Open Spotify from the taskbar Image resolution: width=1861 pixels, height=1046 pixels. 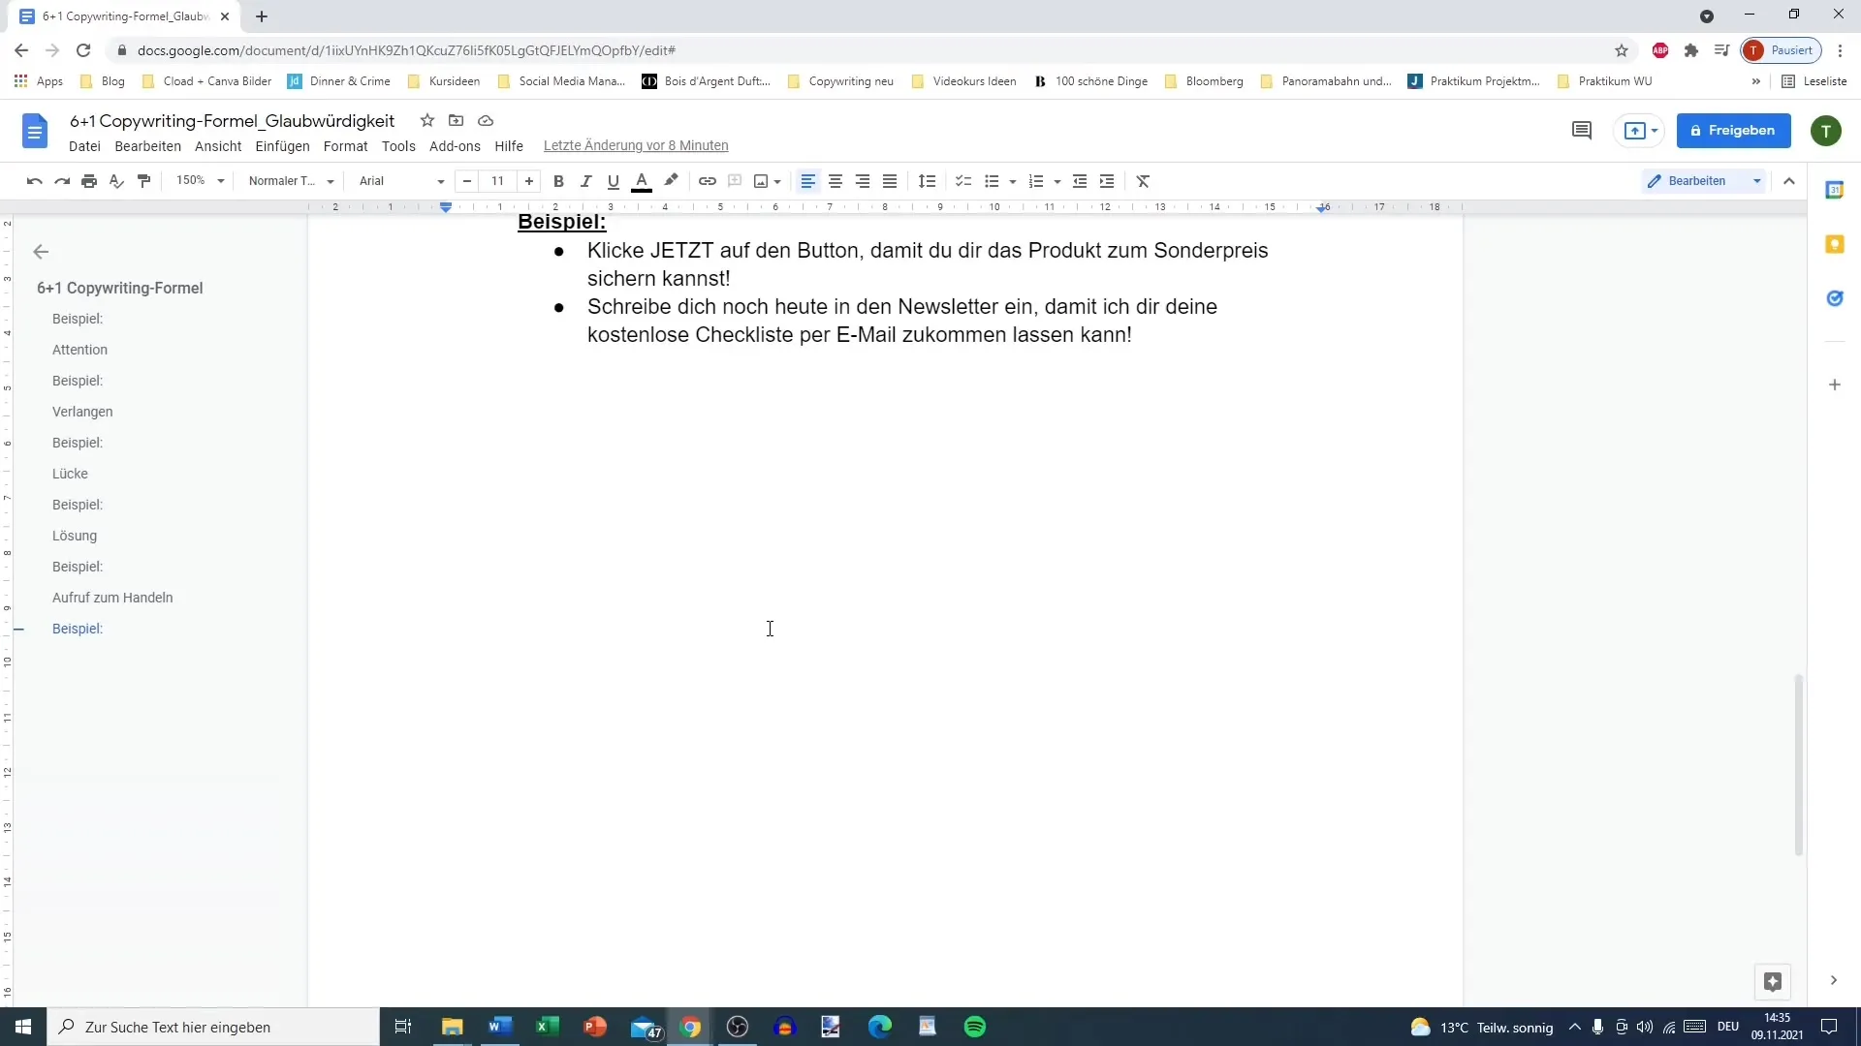tap(975, 1027)
